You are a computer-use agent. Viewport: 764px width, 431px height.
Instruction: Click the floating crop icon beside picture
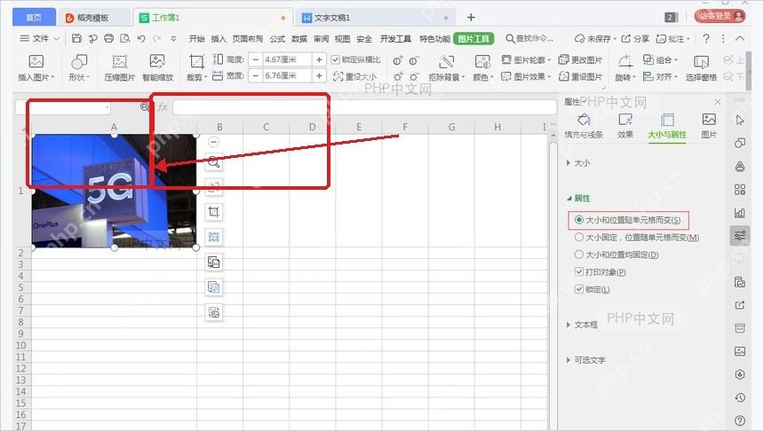213,212
